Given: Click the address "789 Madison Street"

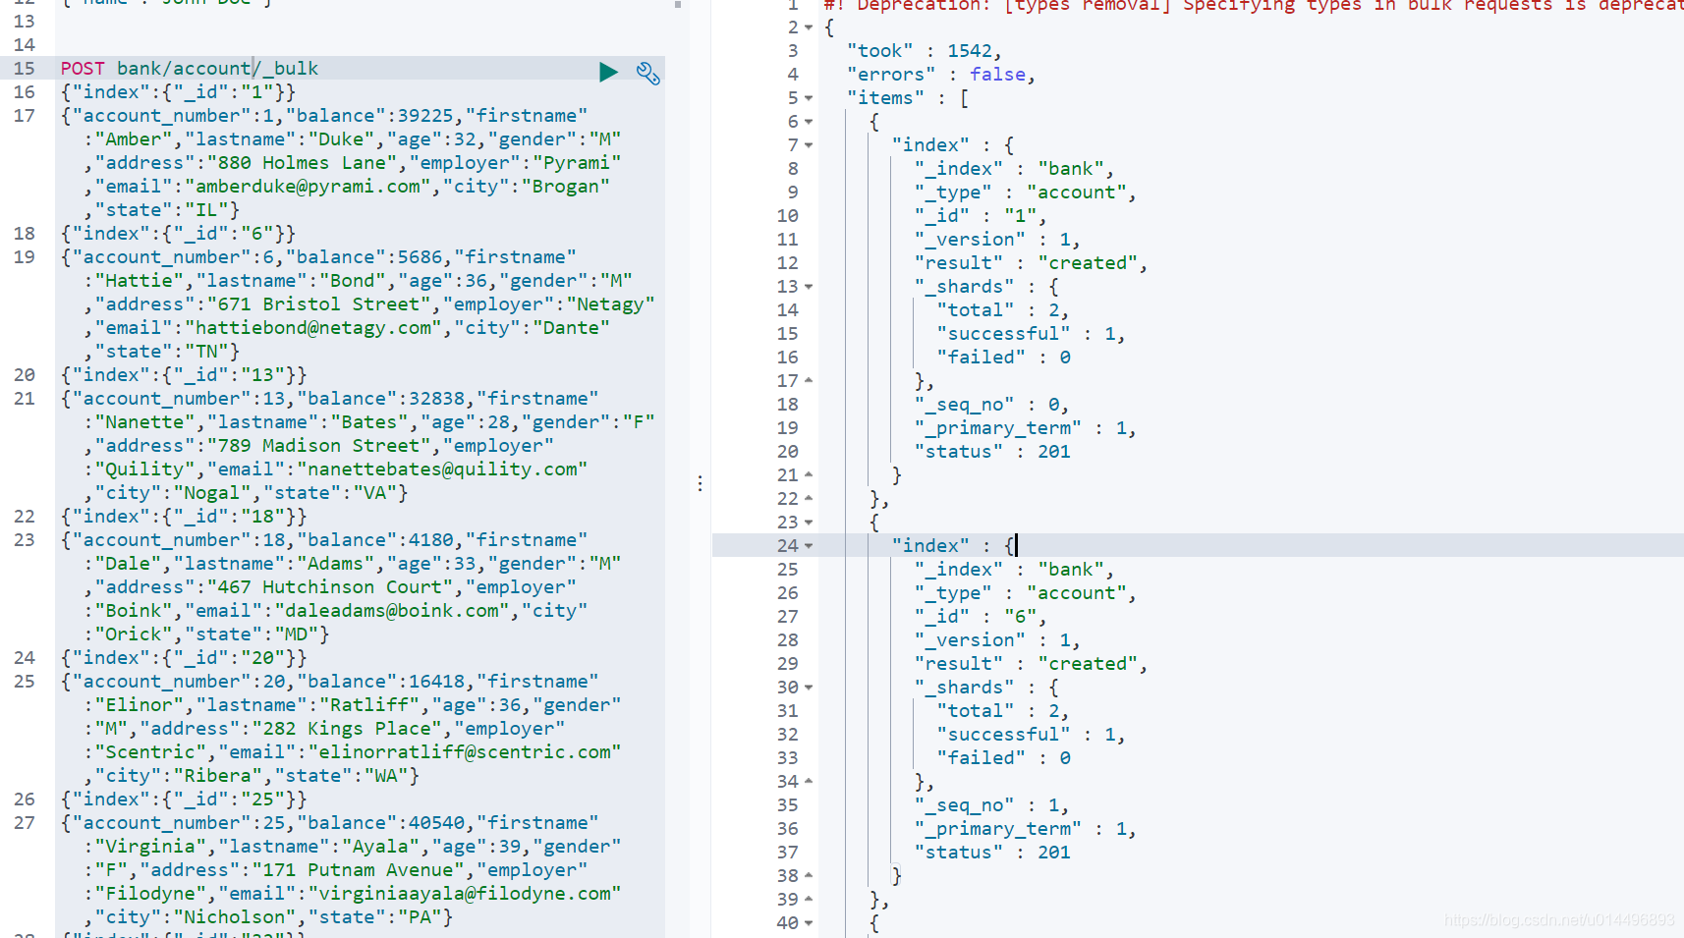Looking at the screenshot, I should tap(318, 445).
